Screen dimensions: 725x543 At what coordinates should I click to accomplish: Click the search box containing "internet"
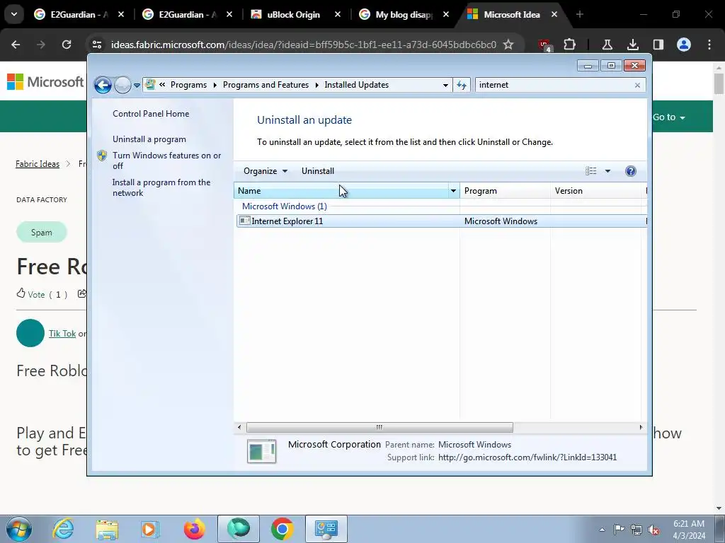(555, 85)
